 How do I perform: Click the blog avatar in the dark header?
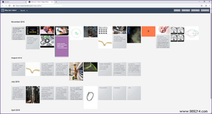click(x=3, y=10)
